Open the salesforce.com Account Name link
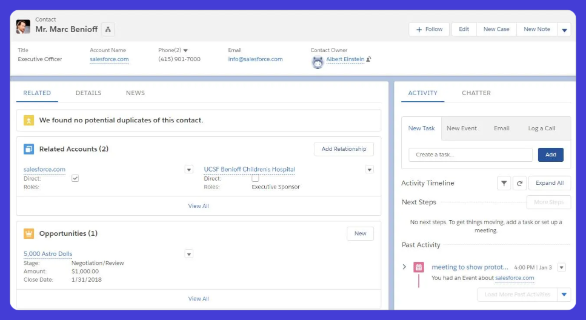 point(109,59)
